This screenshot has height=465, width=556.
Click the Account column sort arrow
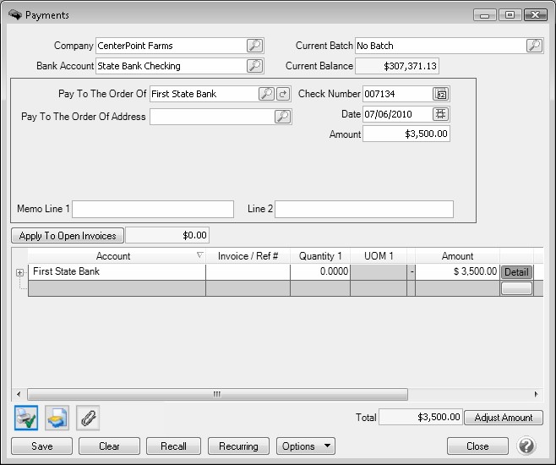coord(199,255)
